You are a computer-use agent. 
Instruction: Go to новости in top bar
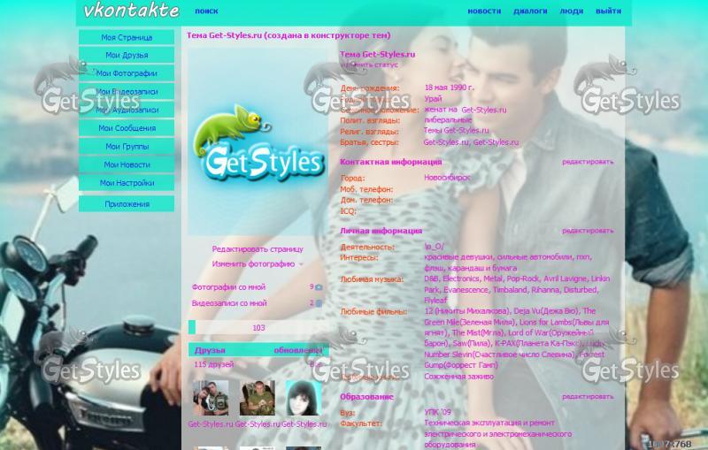484,11
